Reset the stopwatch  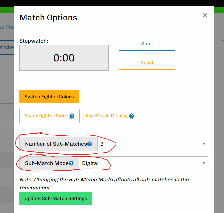[147, 63]
